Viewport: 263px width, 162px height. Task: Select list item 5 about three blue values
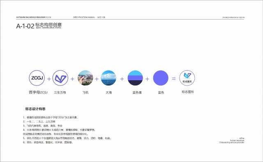coord(67,138)
